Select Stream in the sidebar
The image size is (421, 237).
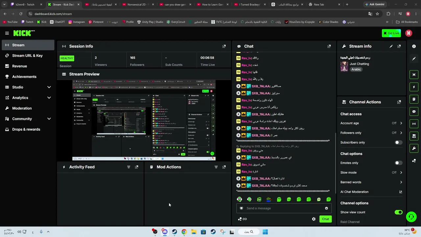pyautogui.click(x=28, y=45)
